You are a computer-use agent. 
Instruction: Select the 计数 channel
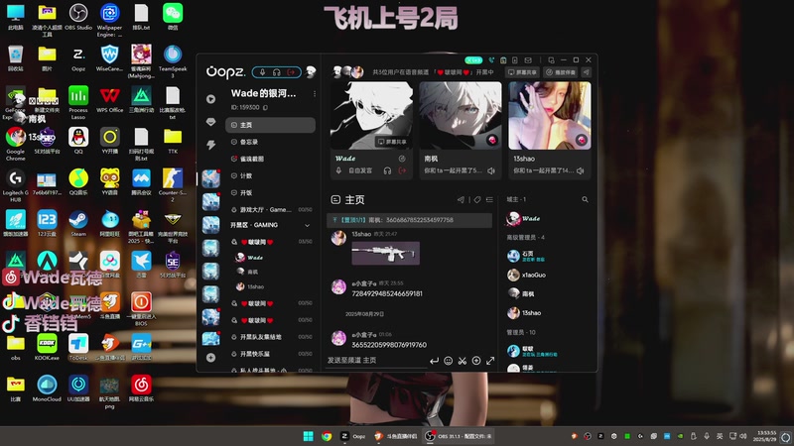[270, 176]
